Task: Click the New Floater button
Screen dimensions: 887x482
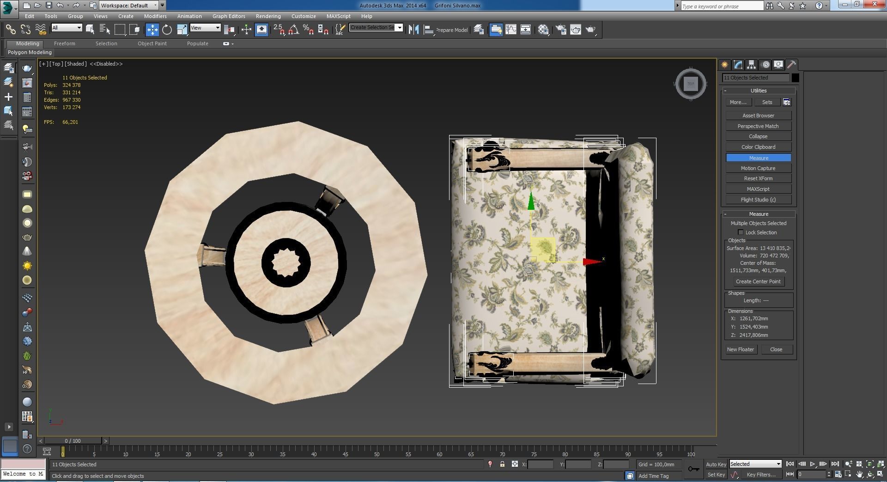Action: (x=740, y=349)
